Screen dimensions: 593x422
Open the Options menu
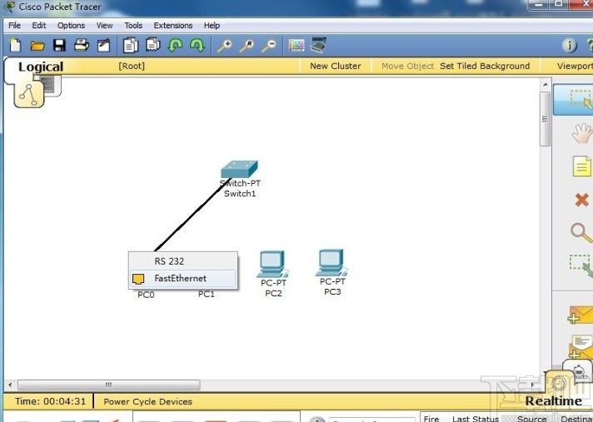click(71, 25)
